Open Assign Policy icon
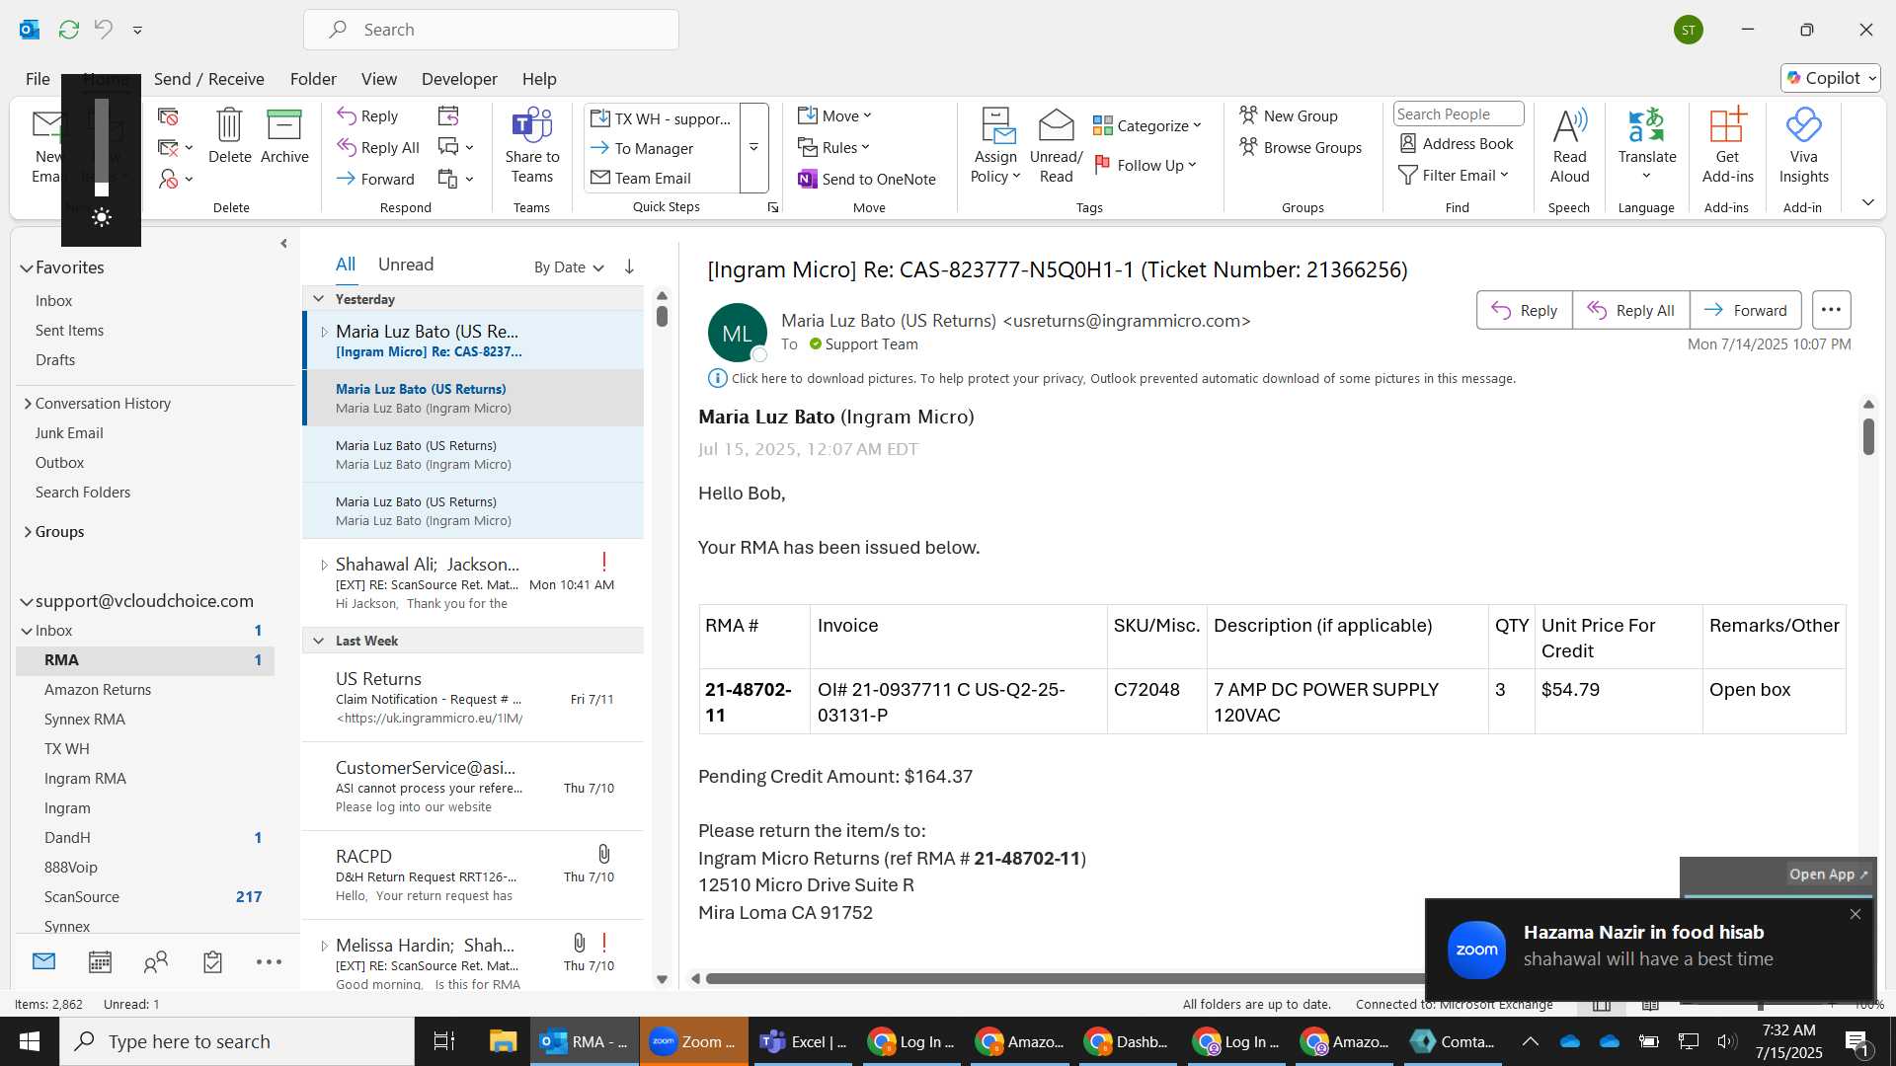1896x1066 pixels. point(995,146)
